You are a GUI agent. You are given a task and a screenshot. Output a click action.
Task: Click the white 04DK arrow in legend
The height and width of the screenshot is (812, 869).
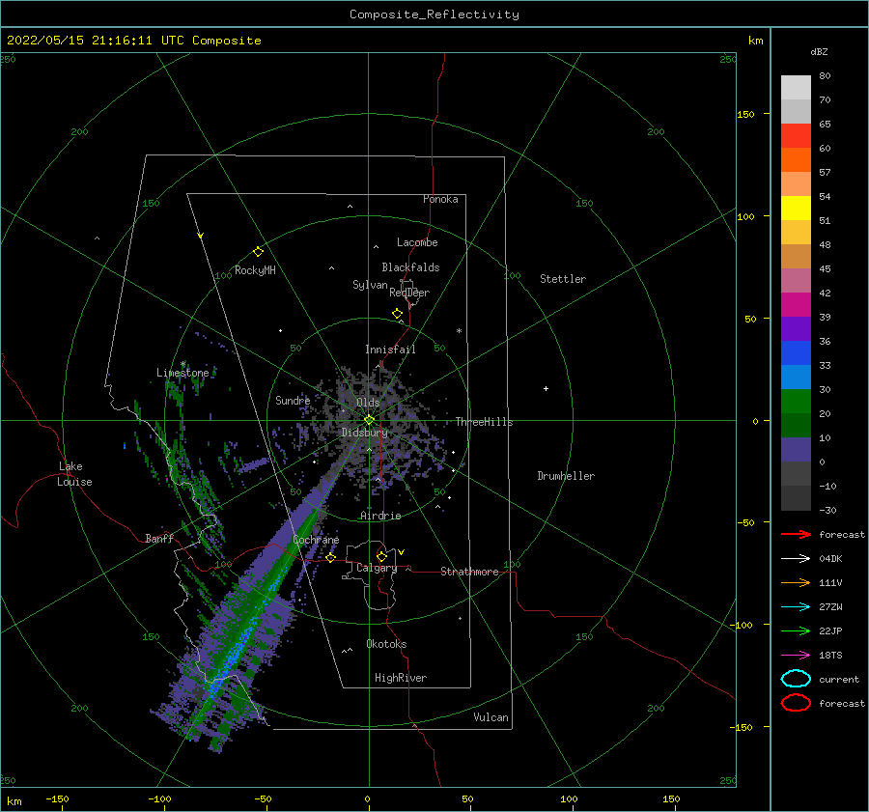click(796, 559)
